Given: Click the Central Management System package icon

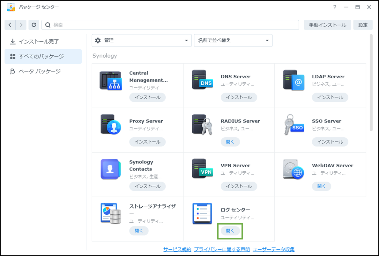Looking at the screenshot, I should tap(111, 80).
